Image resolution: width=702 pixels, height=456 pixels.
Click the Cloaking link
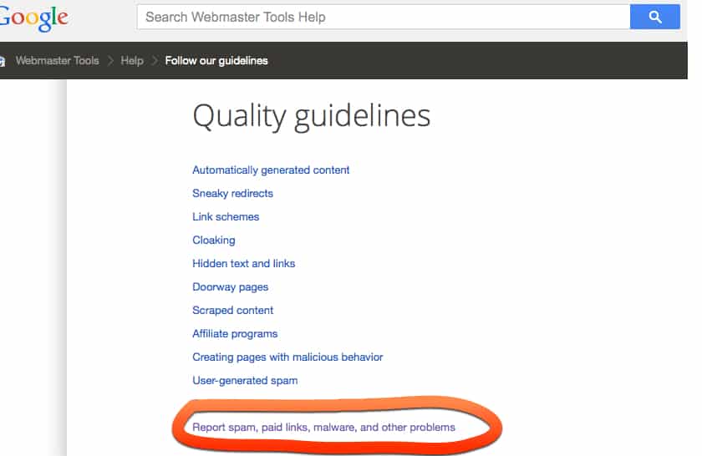tap(214, 241)
